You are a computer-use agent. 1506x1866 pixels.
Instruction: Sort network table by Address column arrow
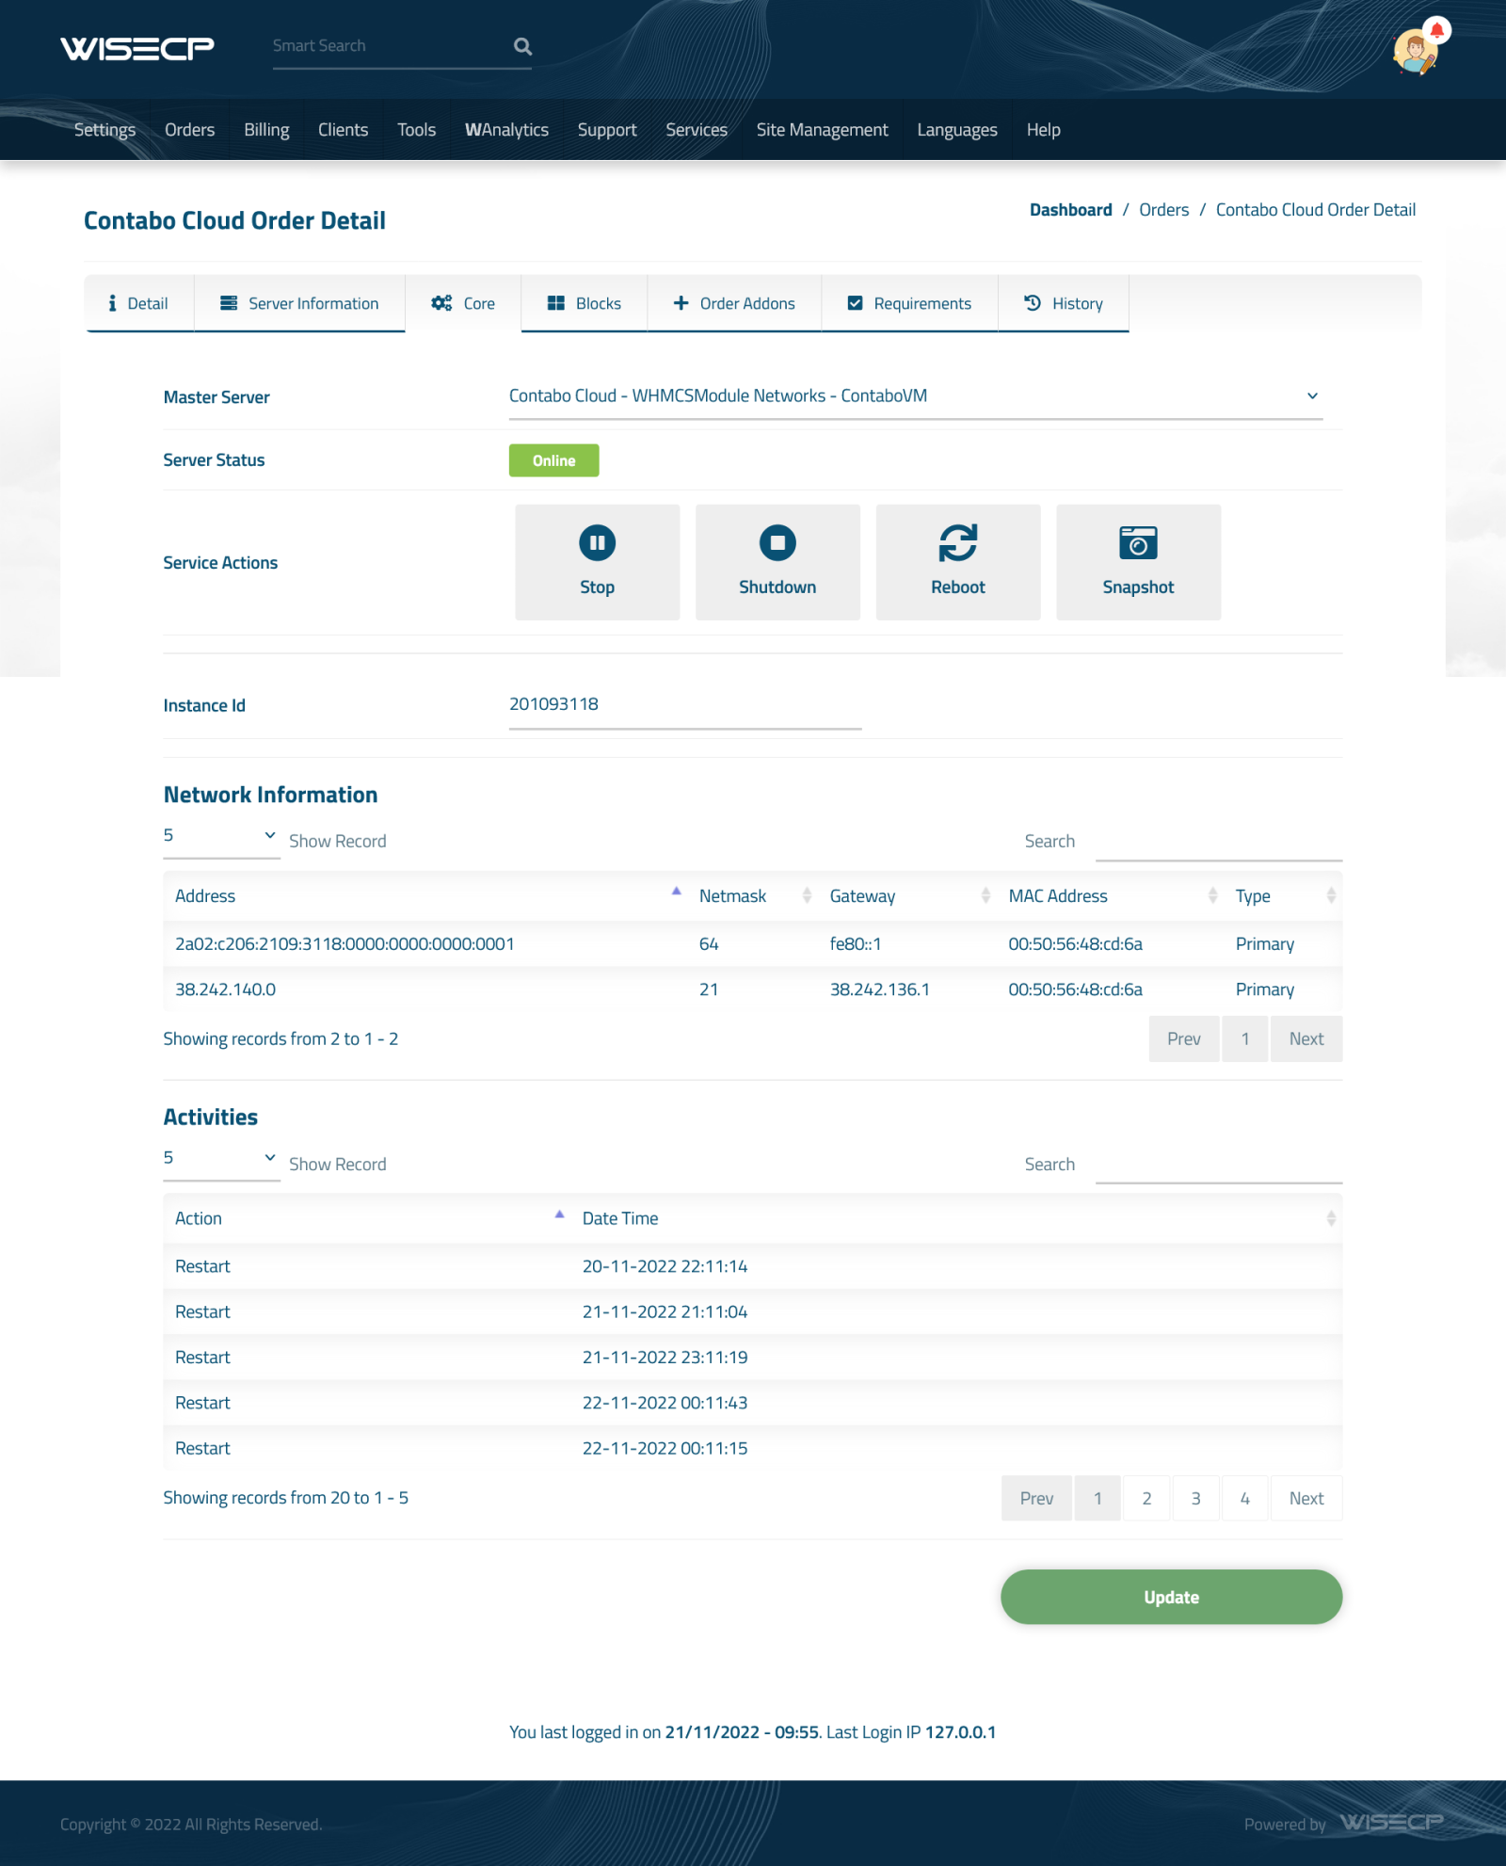coord(676,891)
